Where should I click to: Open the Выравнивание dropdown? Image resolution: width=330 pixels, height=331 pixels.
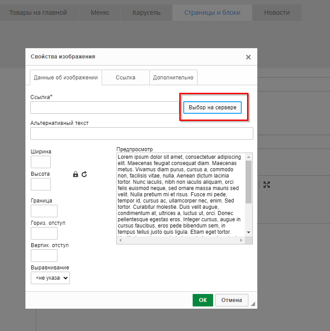(x=50, y=278)
